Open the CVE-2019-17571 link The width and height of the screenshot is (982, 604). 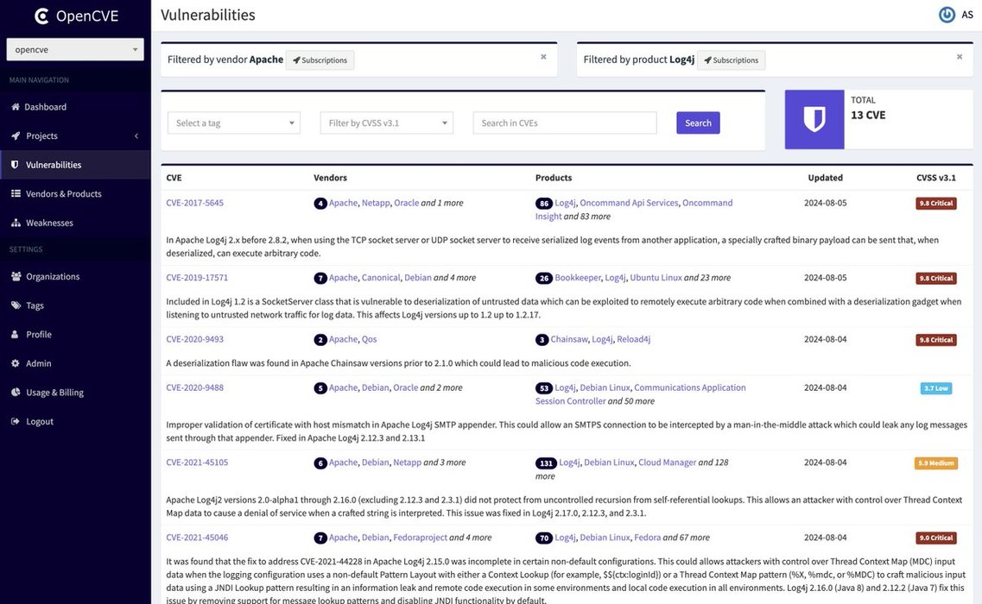[x=197, y=277]
